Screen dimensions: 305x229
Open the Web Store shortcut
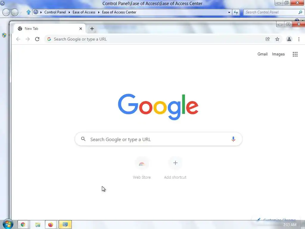pos(141,168)
